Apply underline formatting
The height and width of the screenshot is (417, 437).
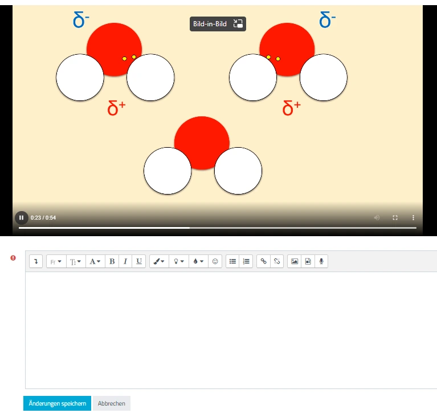[139, 261]
